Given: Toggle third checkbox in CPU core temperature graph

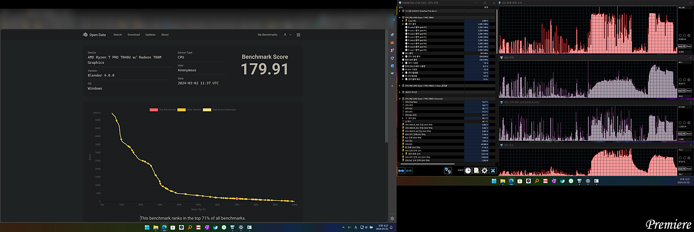Looking at the screenshot, I should [x=689, y=80].
